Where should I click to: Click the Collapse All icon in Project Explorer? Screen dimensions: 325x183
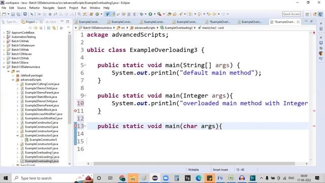click(49, 28)
